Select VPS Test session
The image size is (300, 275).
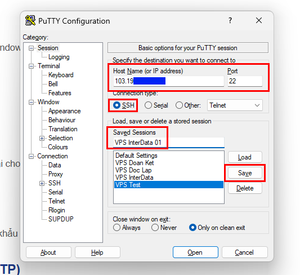[168, 185]
